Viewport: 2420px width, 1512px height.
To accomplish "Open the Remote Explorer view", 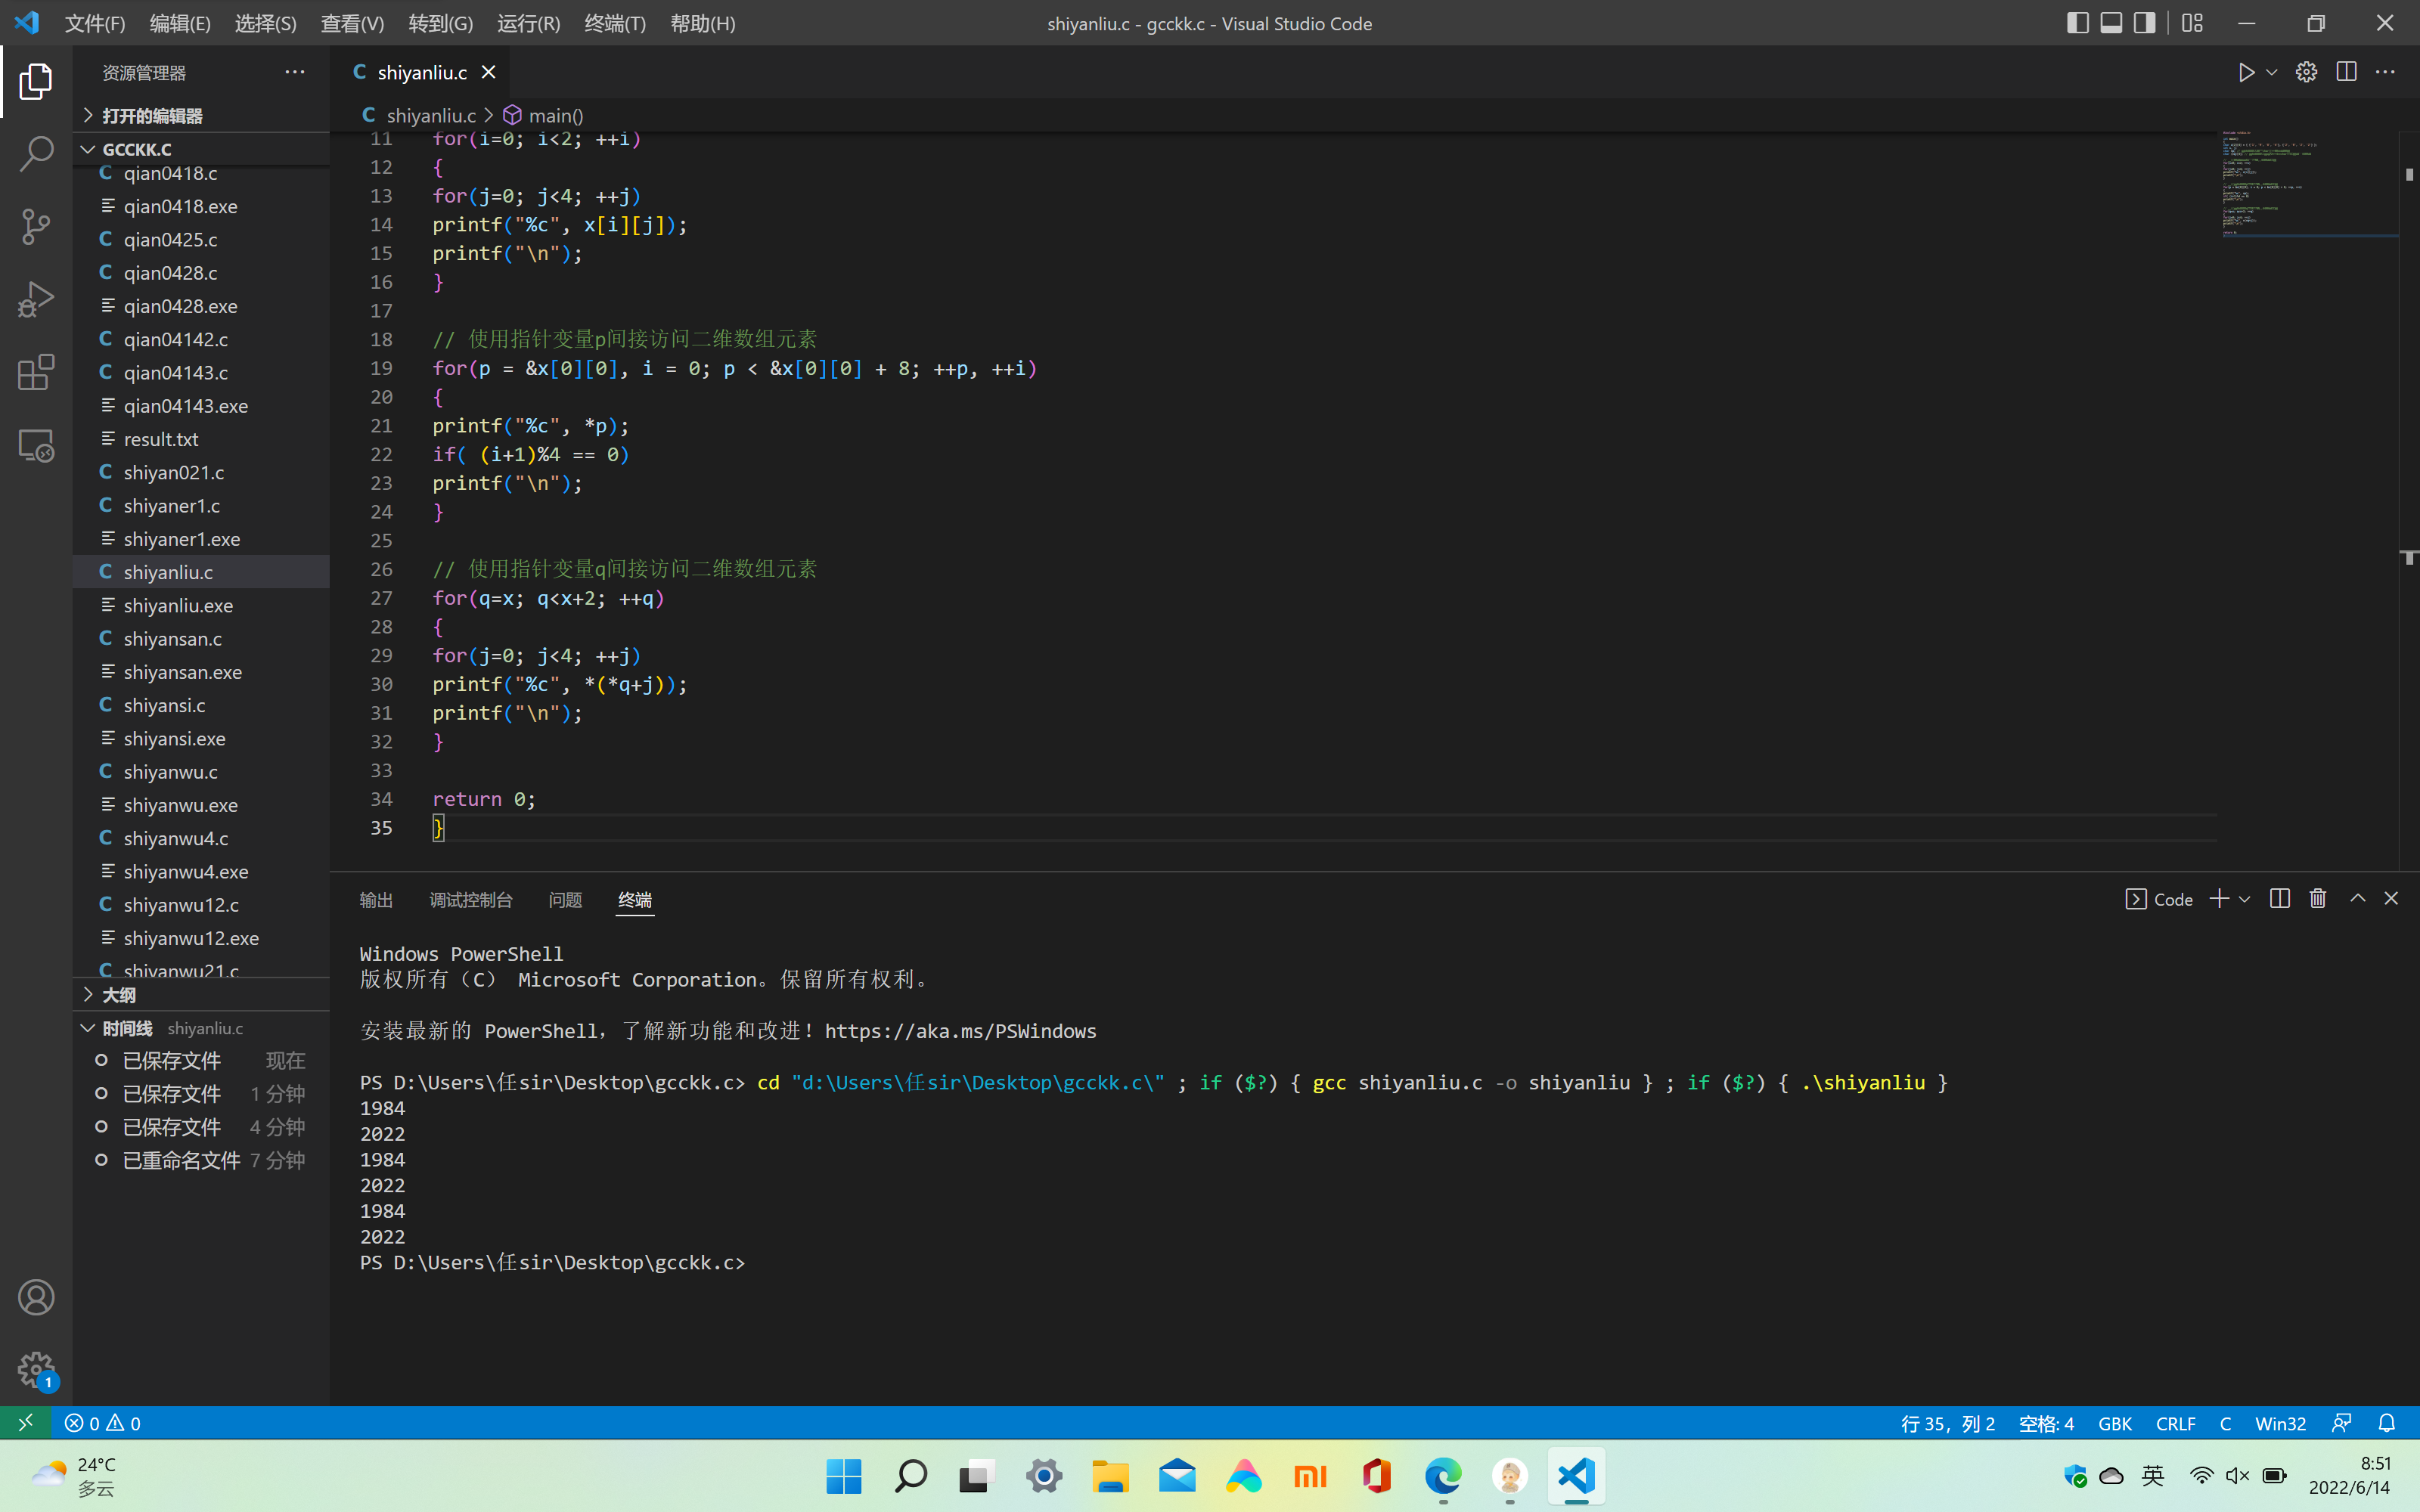I will pos(36,446).
